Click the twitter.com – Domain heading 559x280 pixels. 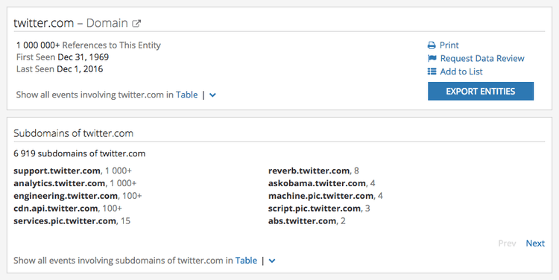pos(71,23)
